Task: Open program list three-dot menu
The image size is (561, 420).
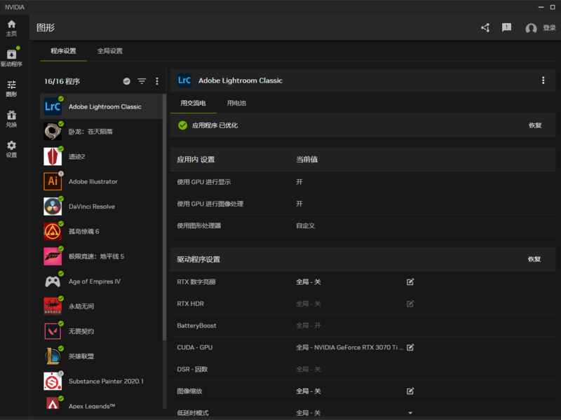Action: tap(157, 81)
